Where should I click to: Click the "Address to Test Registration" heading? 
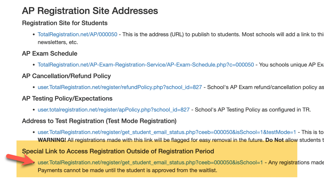point(99,121)
